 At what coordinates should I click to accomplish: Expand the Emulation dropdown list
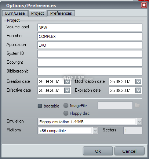(x=139, y=122)
